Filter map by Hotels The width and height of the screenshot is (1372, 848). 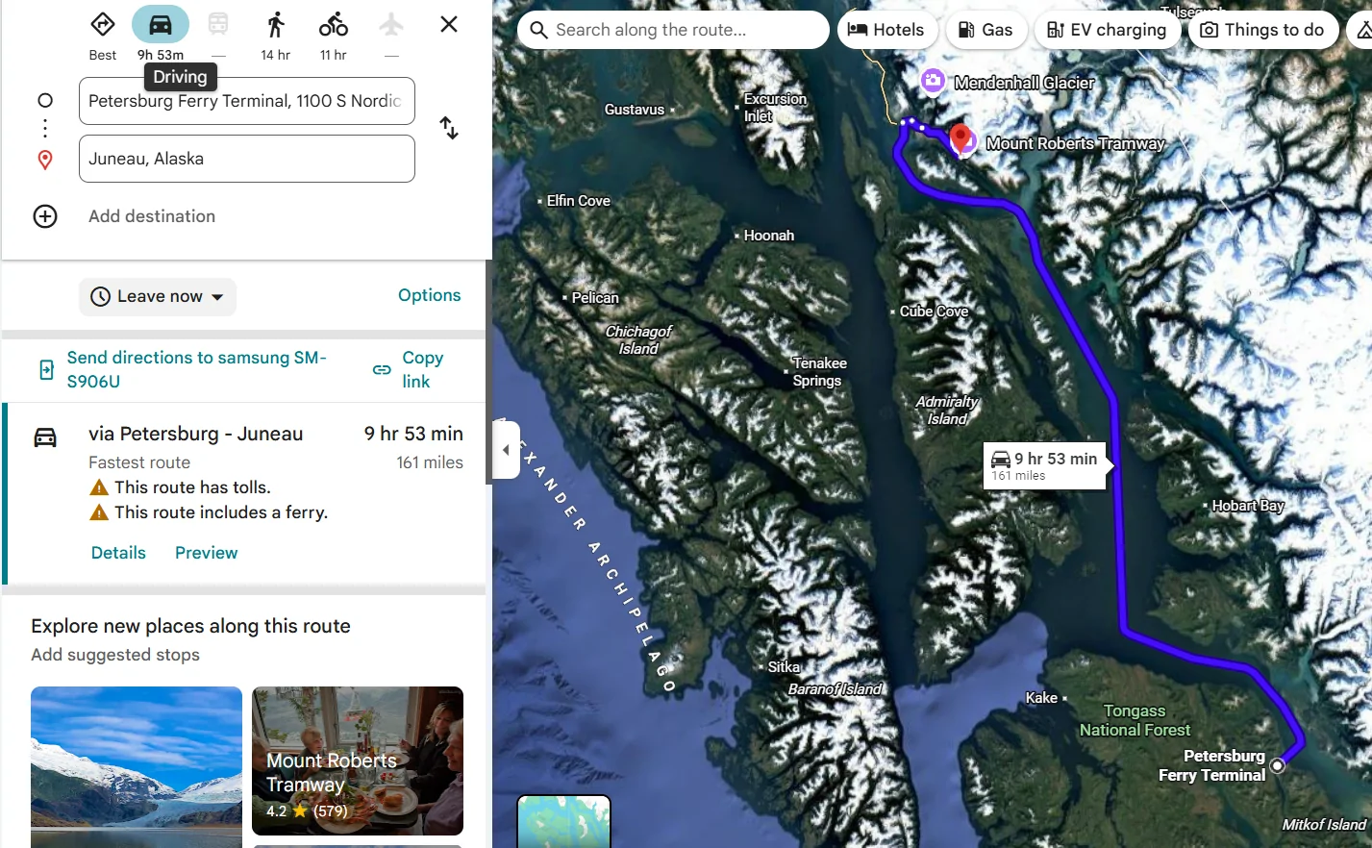(886, 30)
